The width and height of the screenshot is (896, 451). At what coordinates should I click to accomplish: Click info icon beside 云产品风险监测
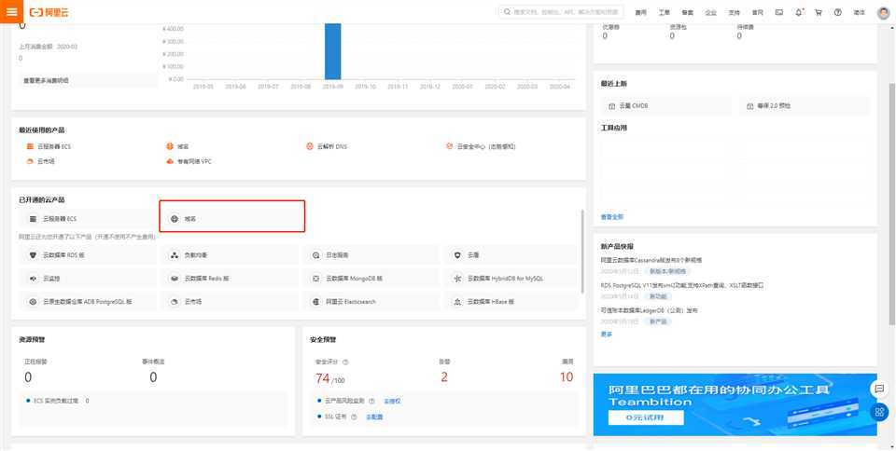point(372,402)
